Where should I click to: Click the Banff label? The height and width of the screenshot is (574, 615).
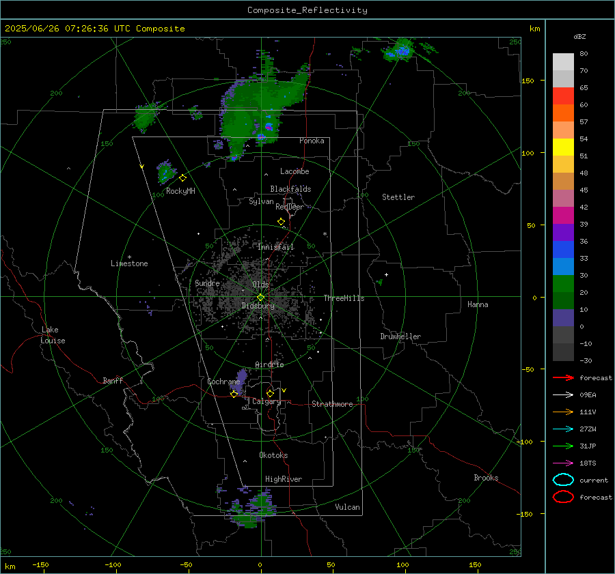pos(113,380)
